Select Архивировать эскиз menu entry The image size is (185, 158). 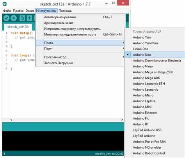pos(80,23)
